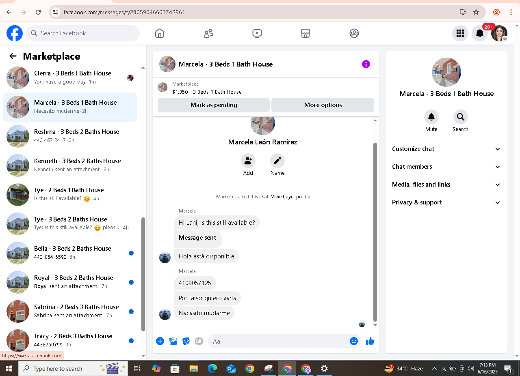The height and width of the screenshot is (376, 520).
Task: Open Microsoft Edge from the taskbar
Action: click(x=212, y=369)
